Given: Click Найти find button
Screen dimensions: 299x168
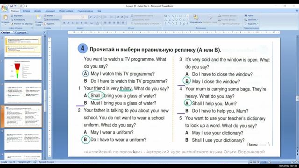Looking at the screenshot, I should (249, 15).
